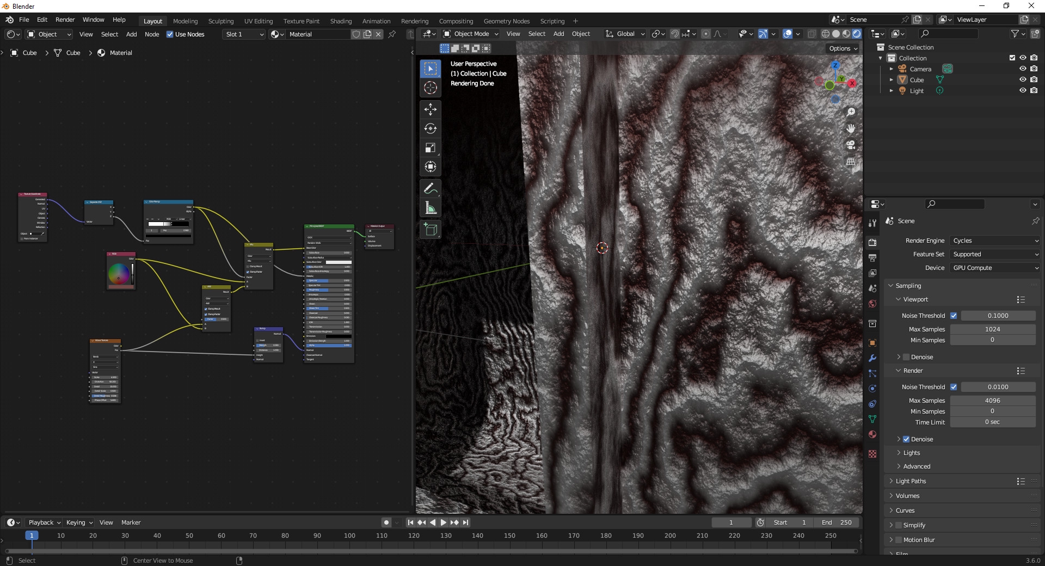Select the Measure tool
This screenshot has height=566, width=1045.
[430, 208]
